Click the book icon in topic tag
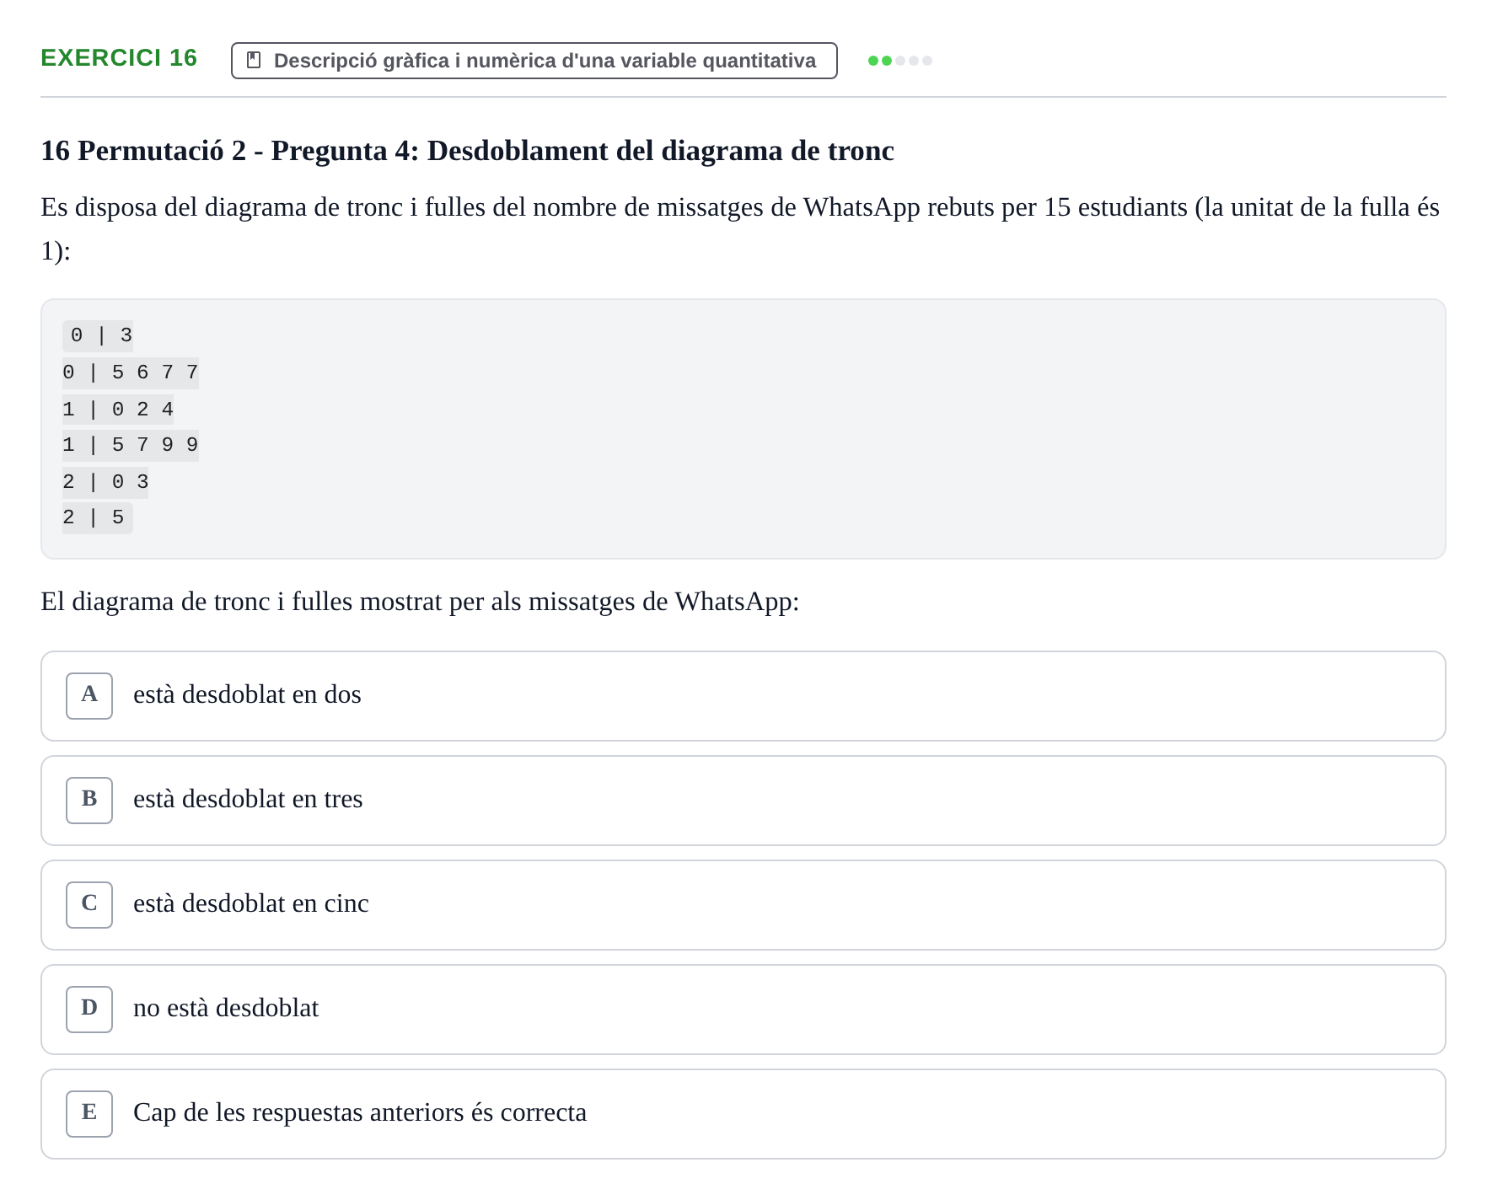Viewport: 1487px width, 1200px height. pyautogui.click(x=254, y=61)
